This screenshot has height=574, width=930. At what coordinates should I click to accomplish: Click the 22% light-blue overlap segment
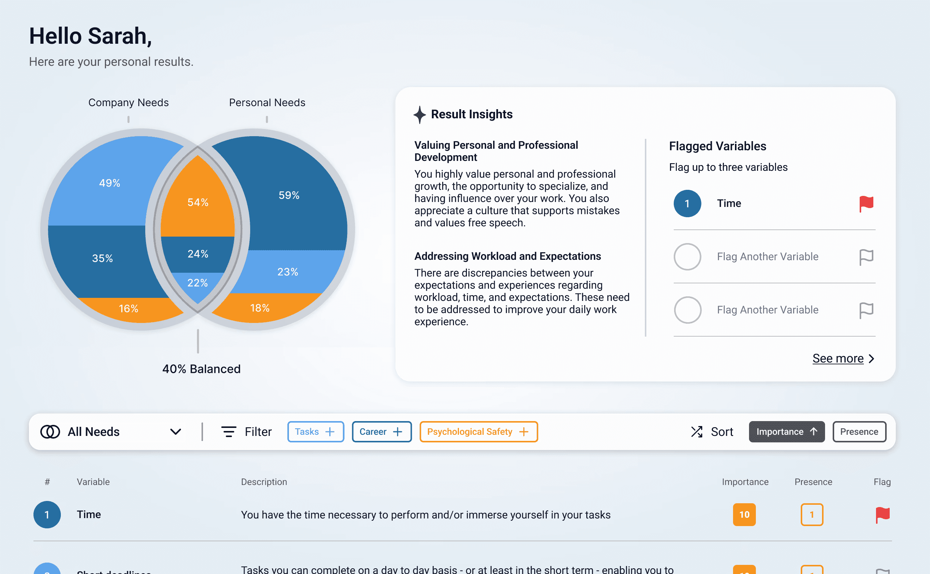click(198, 283)
